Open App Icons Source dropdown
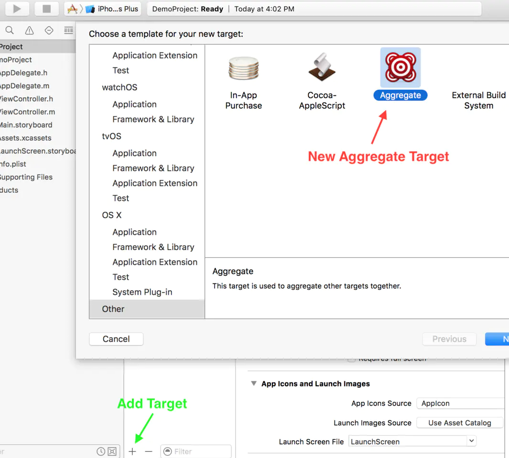This screenshot has height=458, width=509. tap(461, 403)
